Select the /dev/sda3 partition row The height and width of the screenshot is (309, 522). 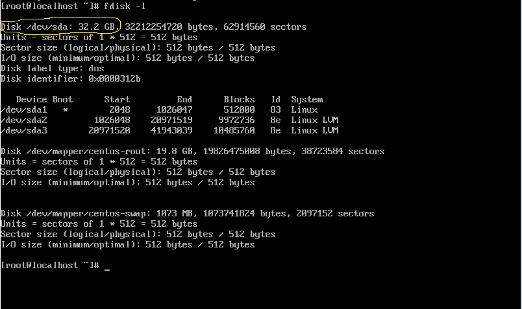pyautogui.click(x=169, y=130)
